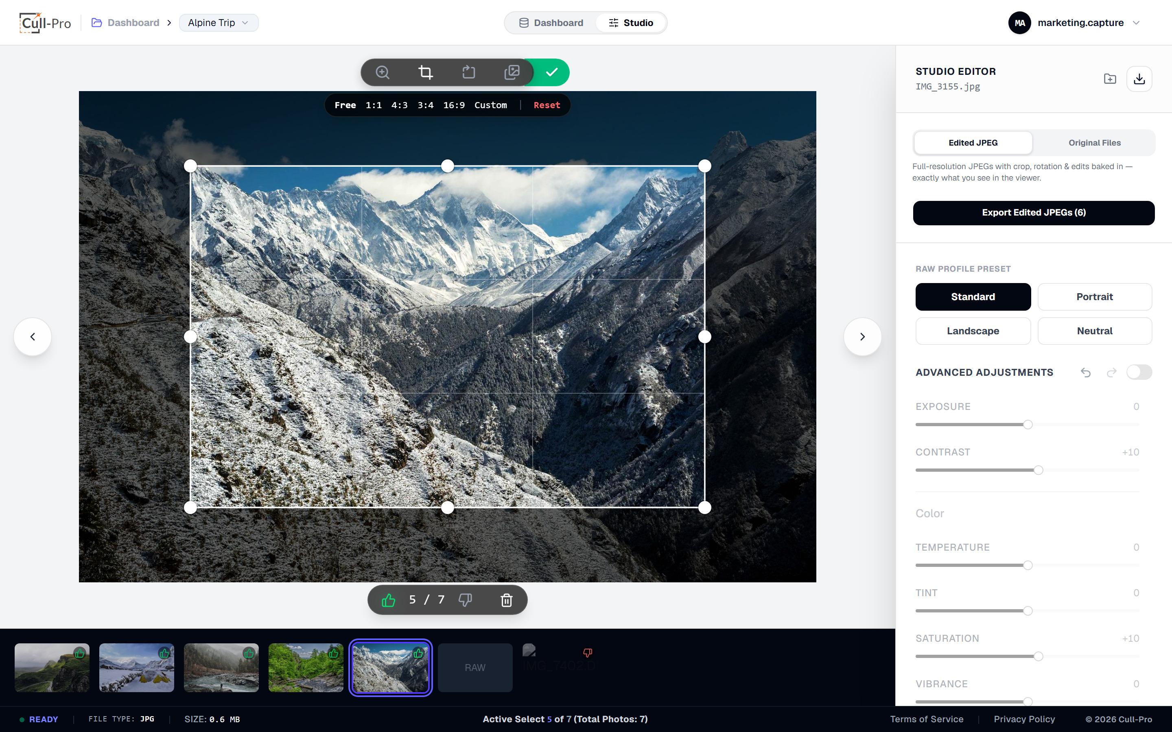
Task: Select the green forest thumbnail
Action: [306, 668]
